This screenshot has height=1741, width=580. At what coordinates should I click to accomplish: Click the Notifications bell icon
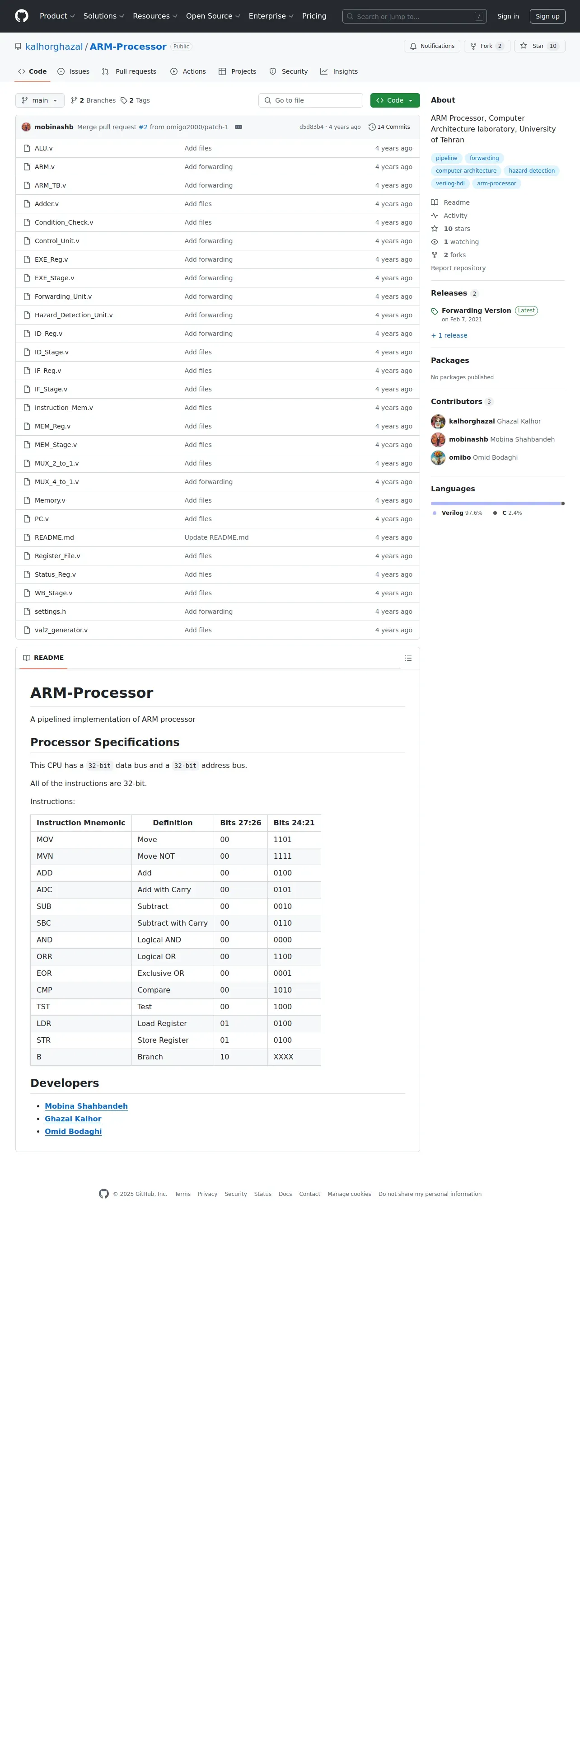coord(413,46)
